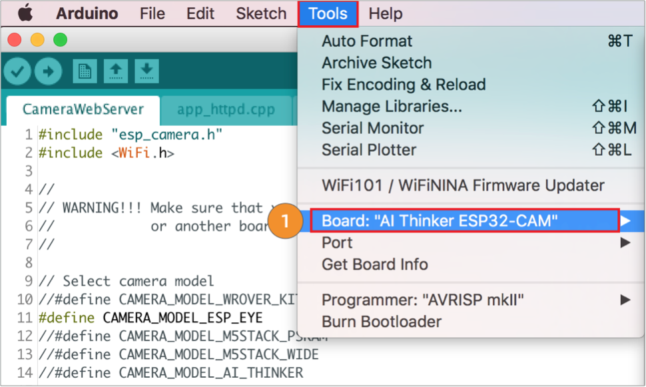Switch to the app_httpd.cpp tab

[x=226, y=109]
